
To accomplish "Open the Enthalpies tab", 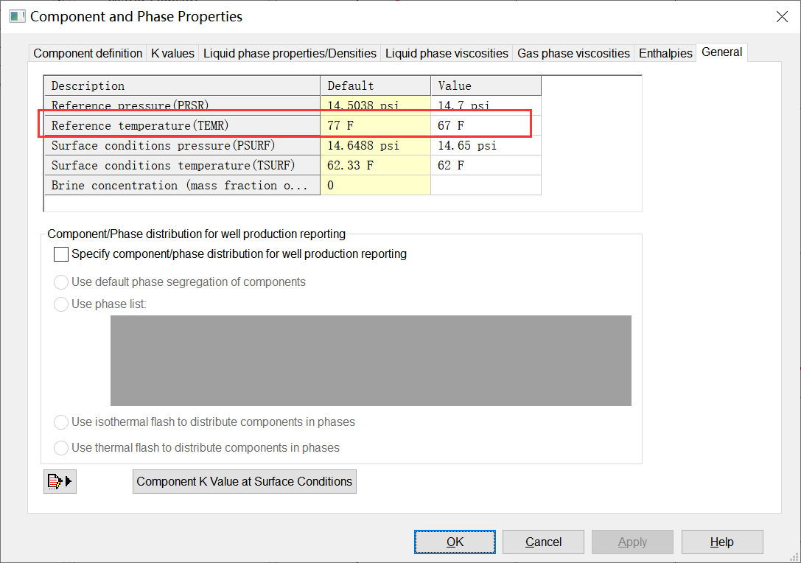I will pos(665,53).
